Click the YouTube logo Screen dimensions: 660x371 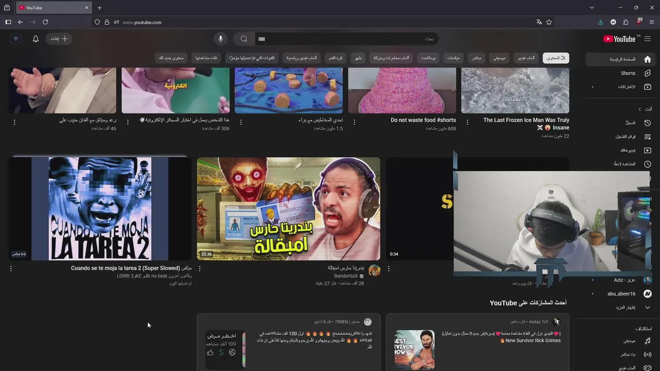tap(619, 39)
